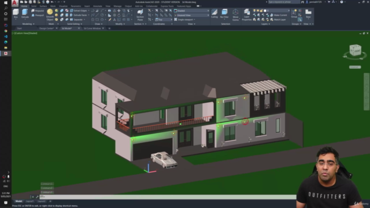Select the Box solid modeling tool
The height and width of the screenshot is (208, 370).
[x=16, y=14]
